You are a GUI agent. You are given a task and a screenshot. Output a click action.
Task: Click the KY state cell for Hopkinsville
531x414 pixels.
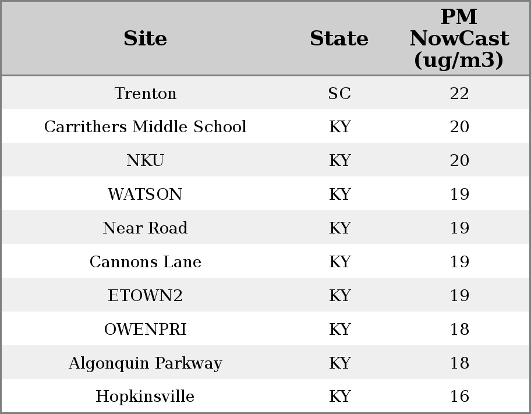tap(339, 397)
